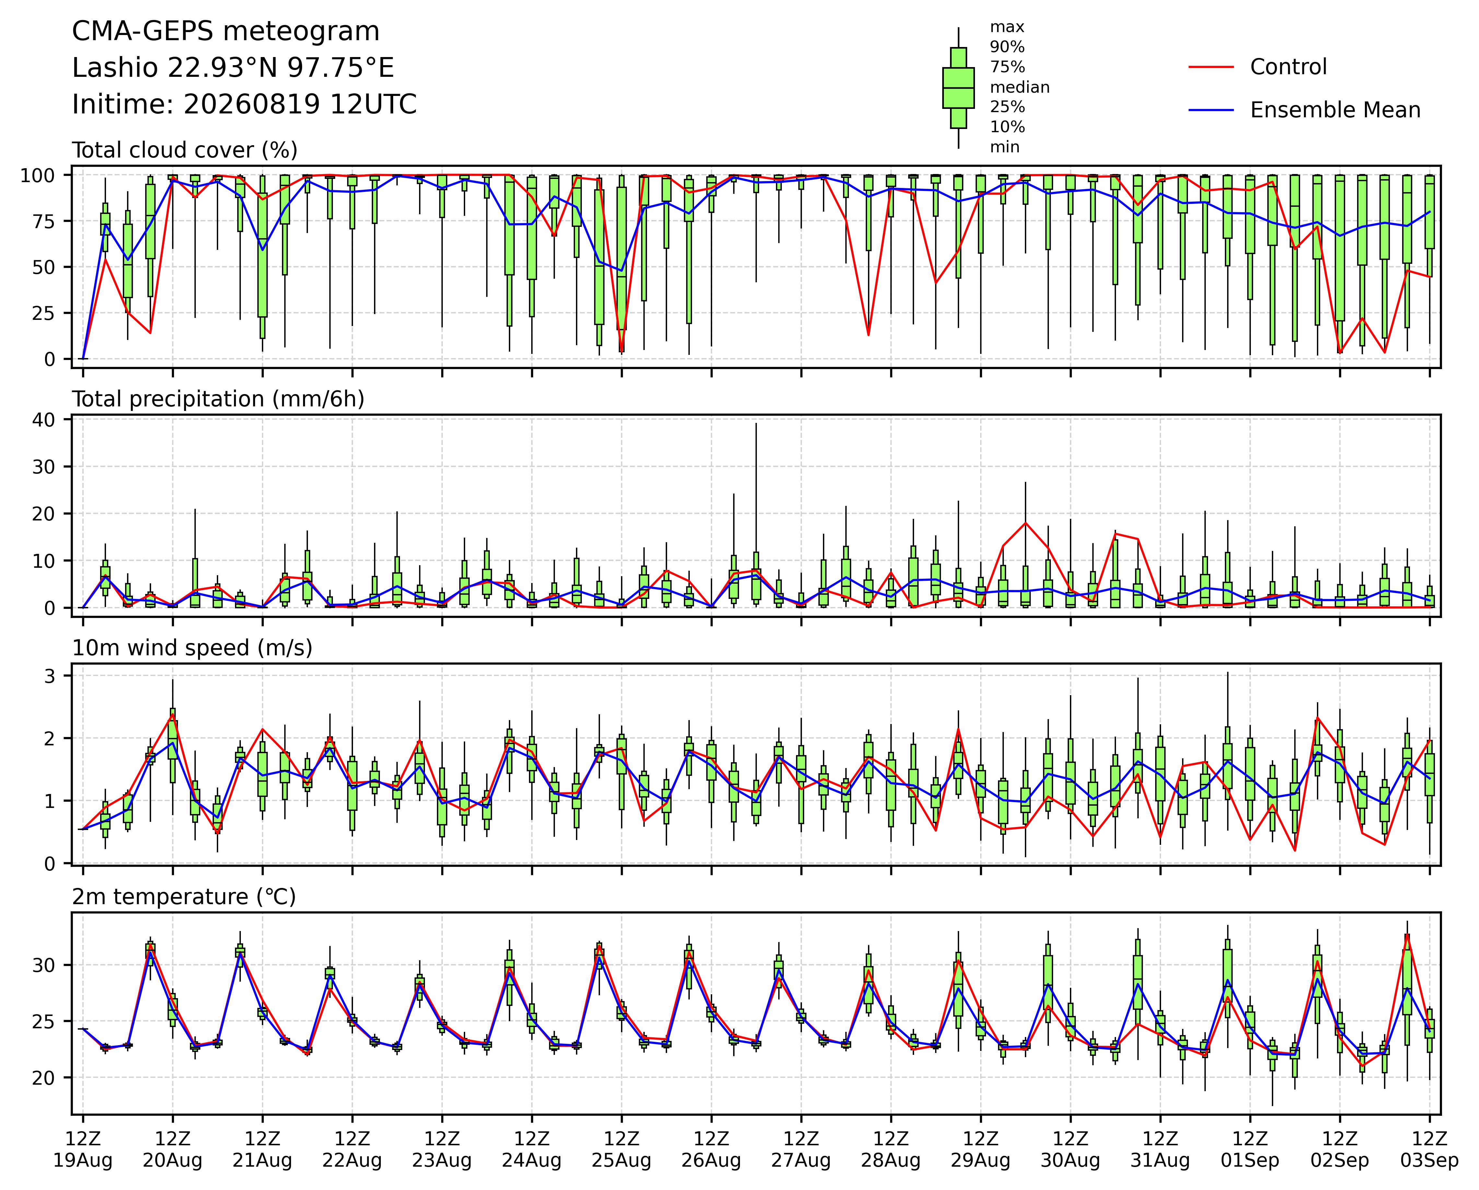Click the 2m temperature (℃) panel title
This screenshot has height=1190, width=1479.
tap(184, 897)
